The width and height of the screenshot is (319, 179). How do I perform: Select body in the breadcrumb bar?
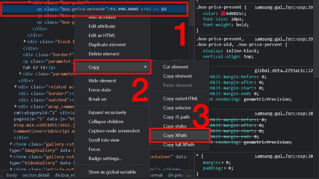tap(12, 175)
